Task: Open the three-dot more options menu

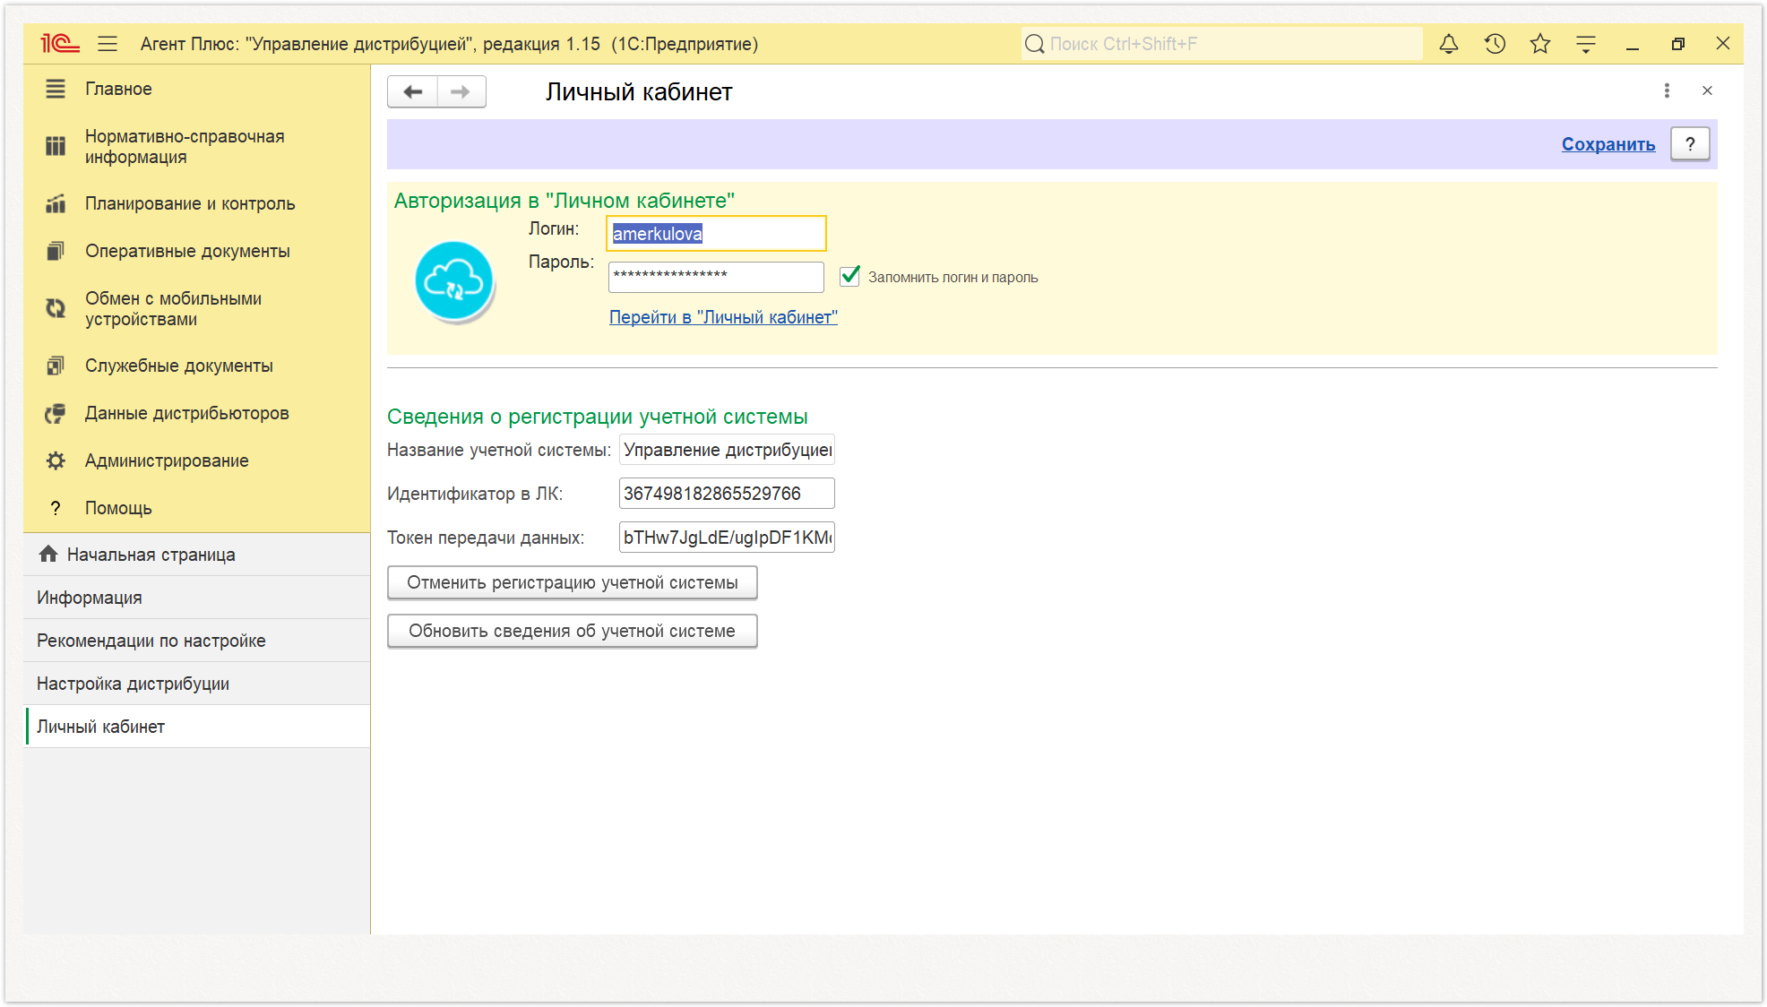Action: (1667, 90)
